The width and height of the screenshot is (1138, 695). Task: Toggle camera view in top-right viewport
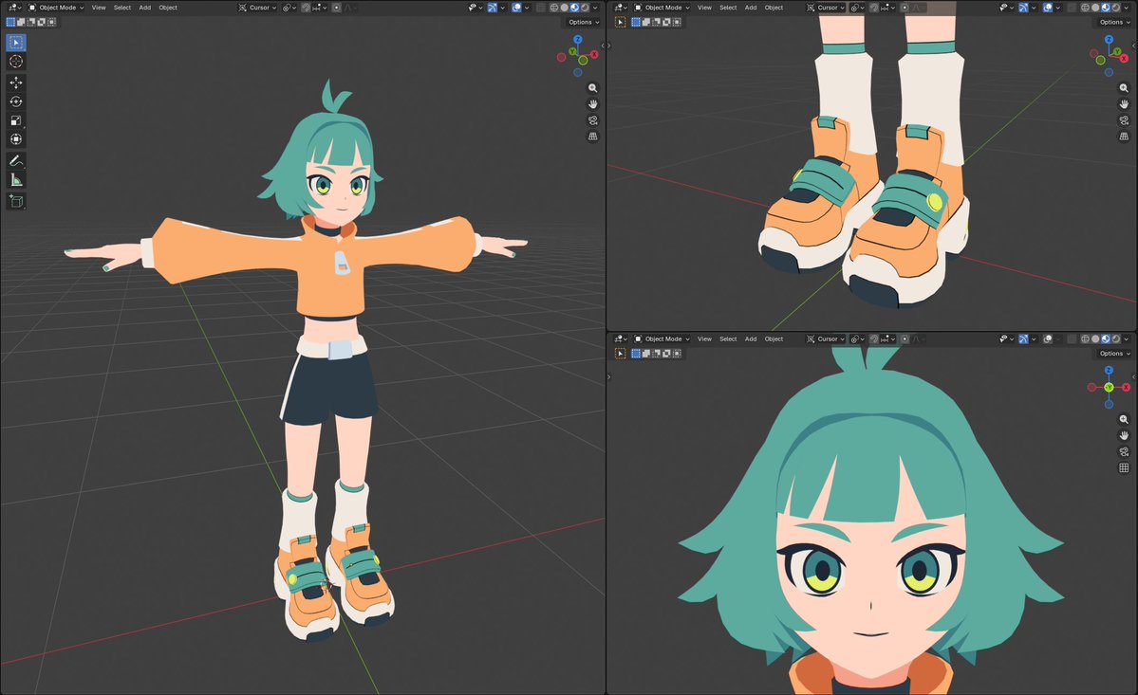pyautogui.click(x=1124, y=120)
